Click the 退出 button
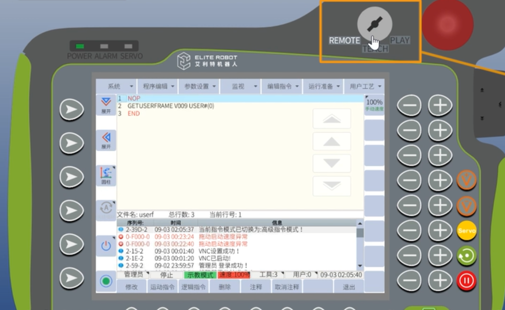 pyautogui.click(x=349, y=287)
